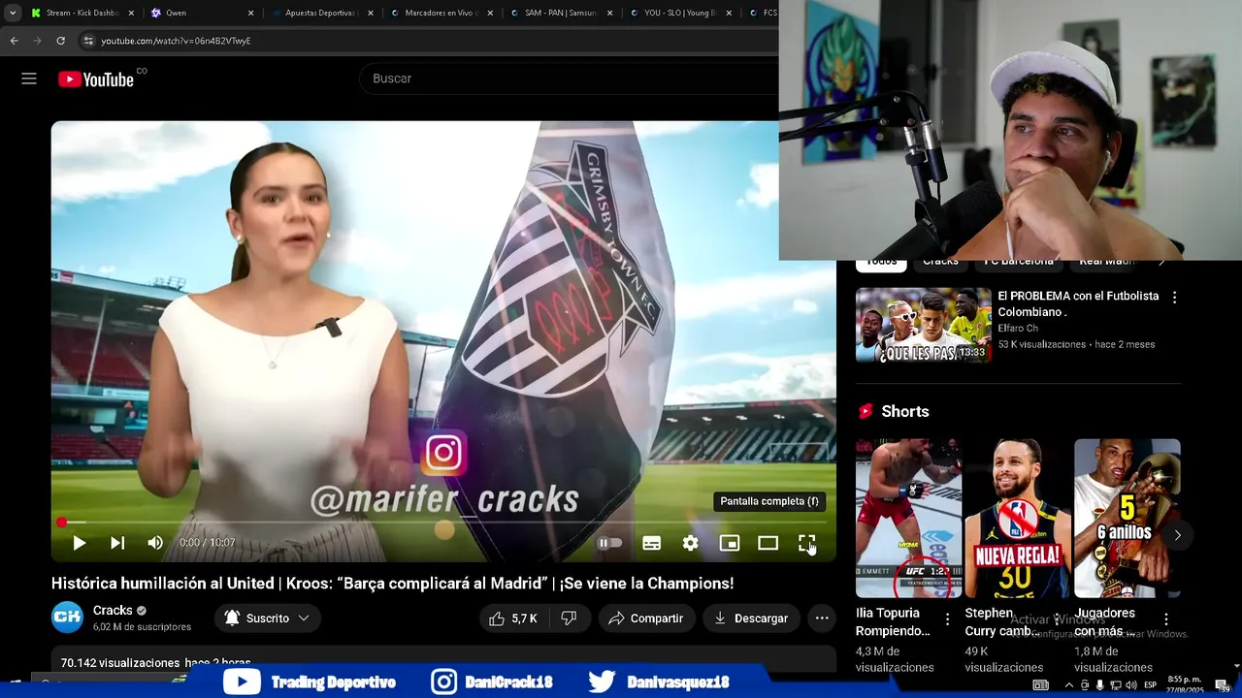Click the Buscar search field
This screenshot has height=698, width=1242.
point(568,79)
